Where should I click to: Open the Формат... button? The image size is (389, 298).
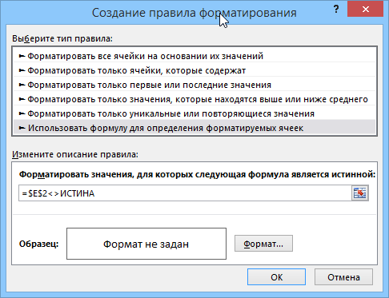[x=263, y=244]
